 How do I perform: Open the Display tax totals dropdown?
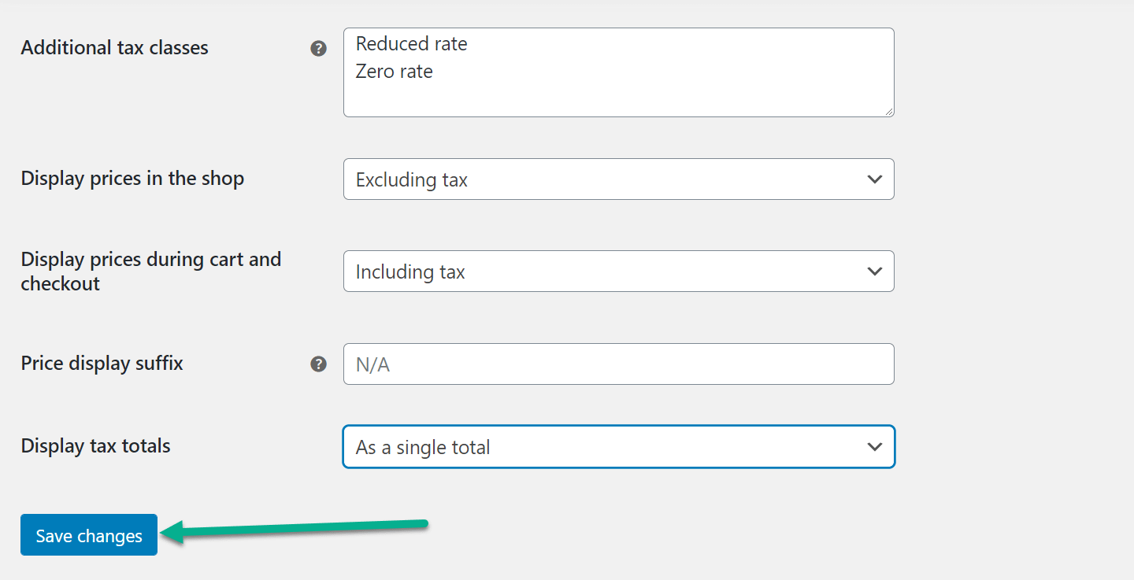pos(619,447)
